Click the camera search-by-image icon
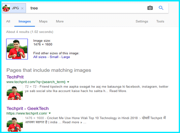This screenshot has height=133, width=180. pos(150,8)
